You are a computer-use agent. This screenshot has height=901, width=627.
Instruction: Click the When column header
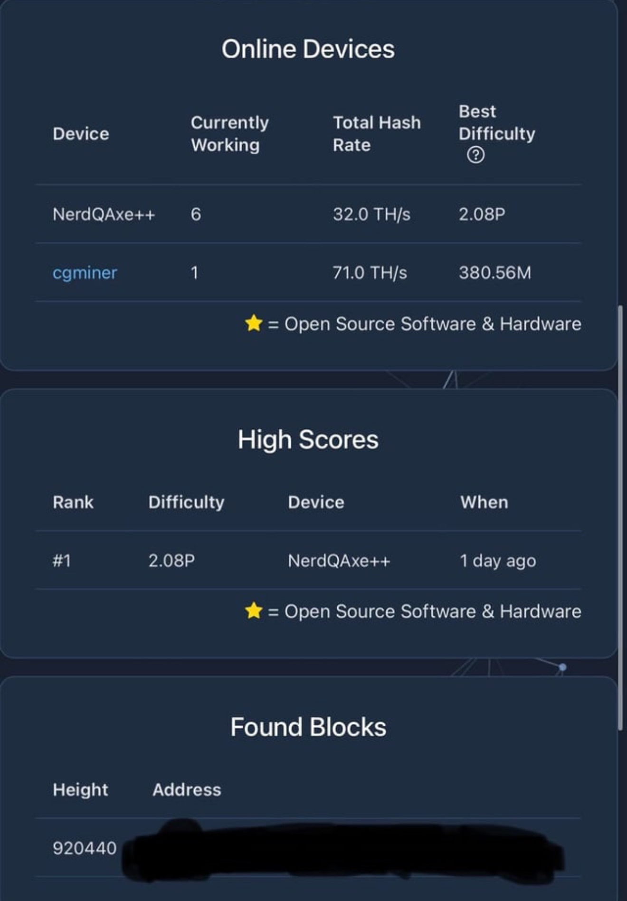click(x=484, y=502)
